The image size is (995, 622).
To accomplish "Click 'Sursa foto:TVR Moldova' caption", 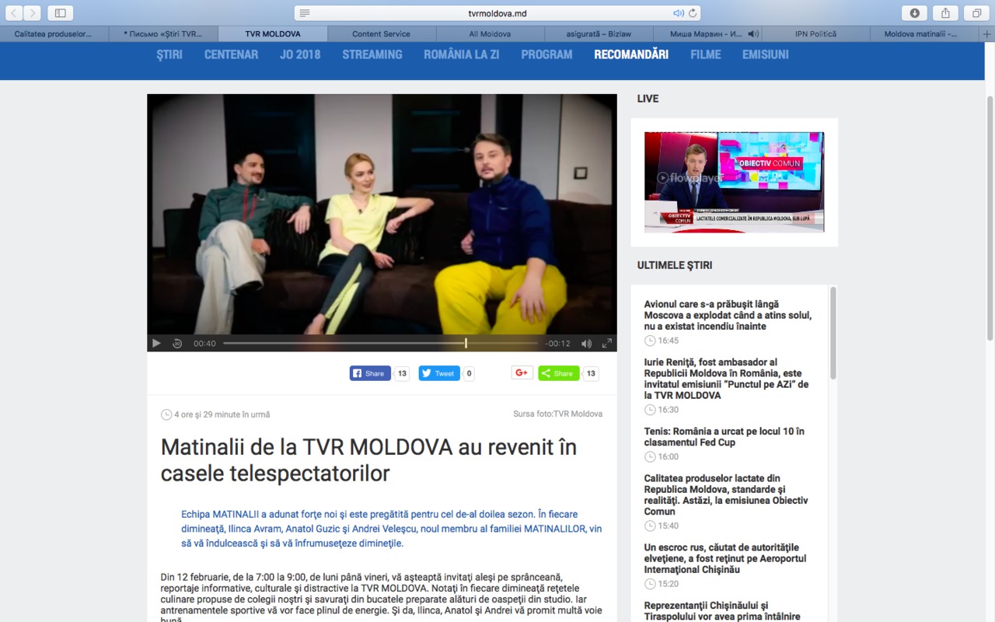I will (557, 414).
